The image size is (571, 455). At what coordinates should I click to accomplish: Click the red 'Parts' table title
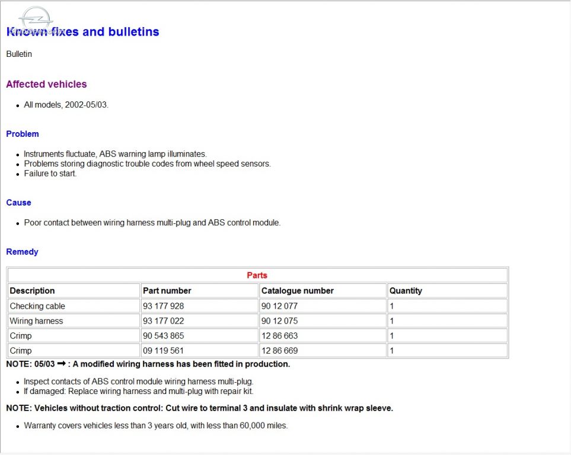[x=257, y=275]
